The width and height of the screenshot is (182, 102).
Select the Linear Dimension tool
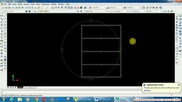[x=2, y=16]
